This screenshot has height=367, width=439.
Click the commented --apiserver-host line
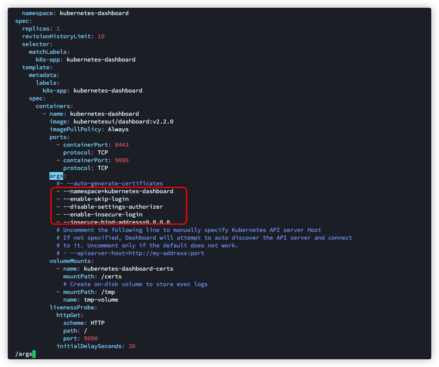pos(130,253)
